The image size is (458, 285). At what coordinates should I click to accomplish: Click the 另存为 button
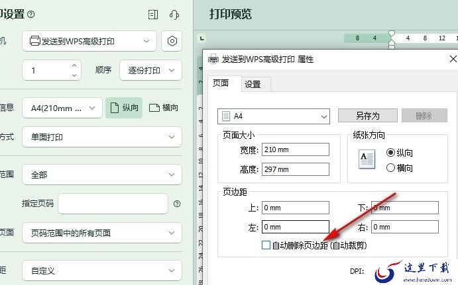368,116
